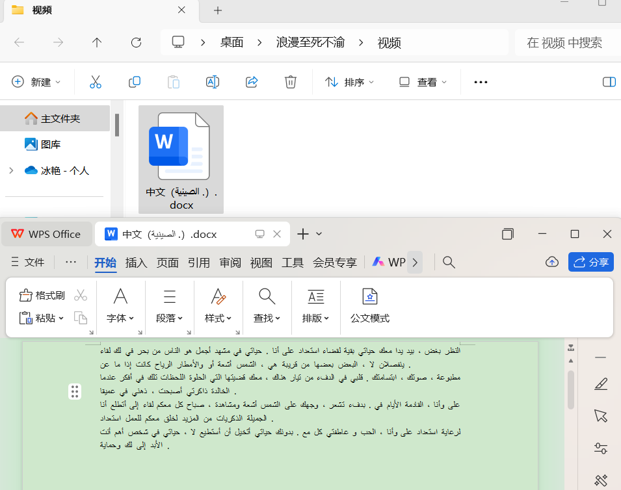
Task: Click the cloud upload icon in WPS
Action: tap(552, 262)
